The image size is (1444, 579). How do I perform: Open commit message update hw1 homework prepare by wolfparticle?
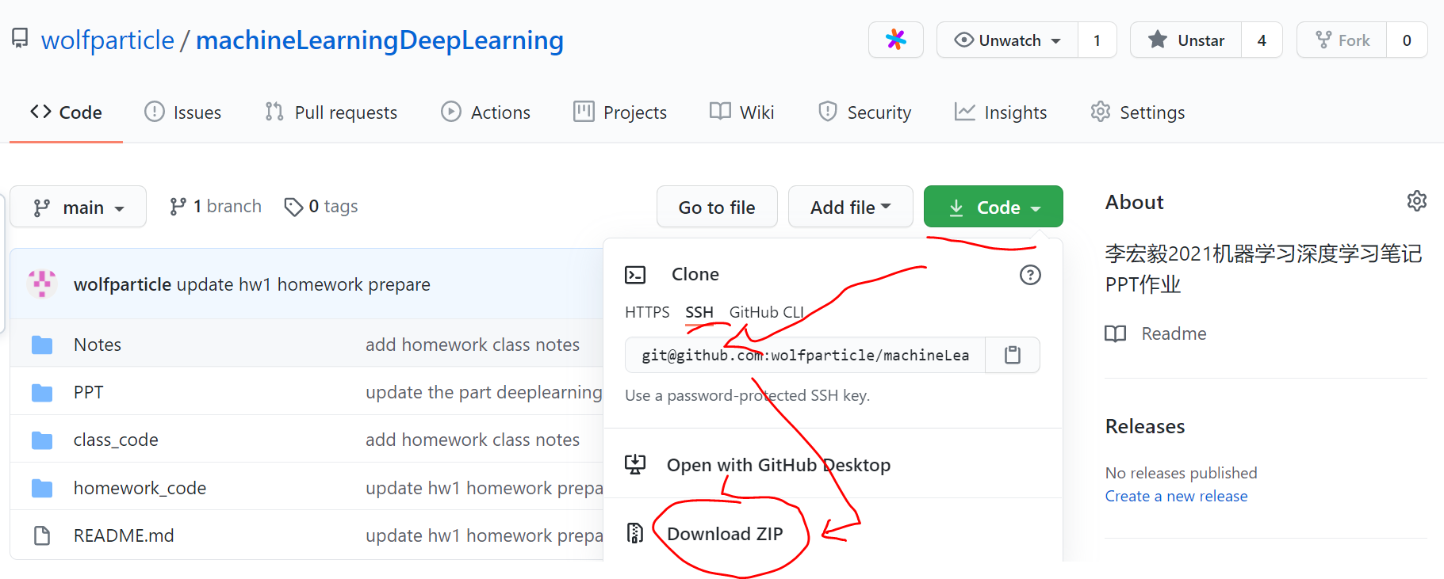(304, 284)
